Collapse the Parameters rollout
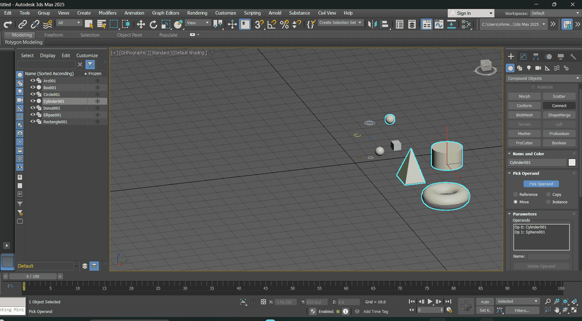This screenshot has width=582, height=321. click(510, 214)
